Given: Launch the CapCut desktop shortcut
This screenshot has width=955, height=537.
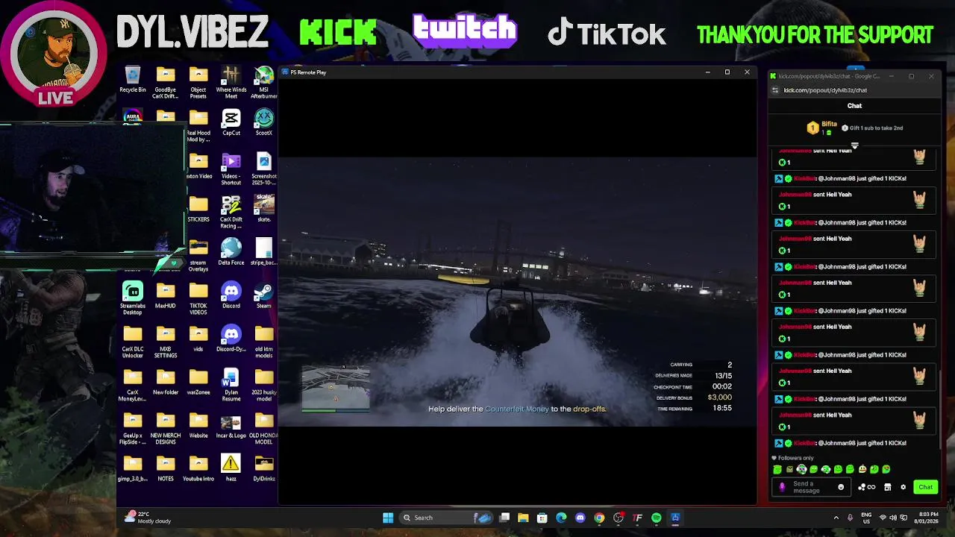Looking at the screenshot, I should [231, 123].
